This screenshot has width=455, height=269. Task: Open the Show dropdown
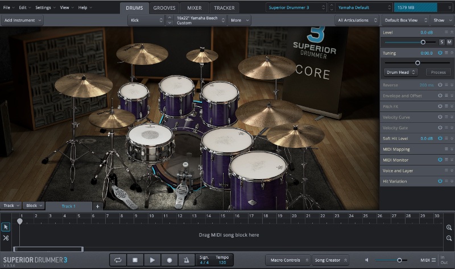442,20
